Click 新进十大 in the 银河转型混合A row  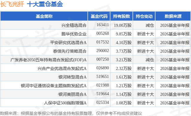[146, 77]
